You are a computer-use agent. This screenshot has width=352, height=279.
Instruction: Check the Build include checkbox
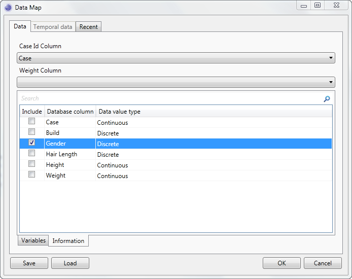coord(32,132)
